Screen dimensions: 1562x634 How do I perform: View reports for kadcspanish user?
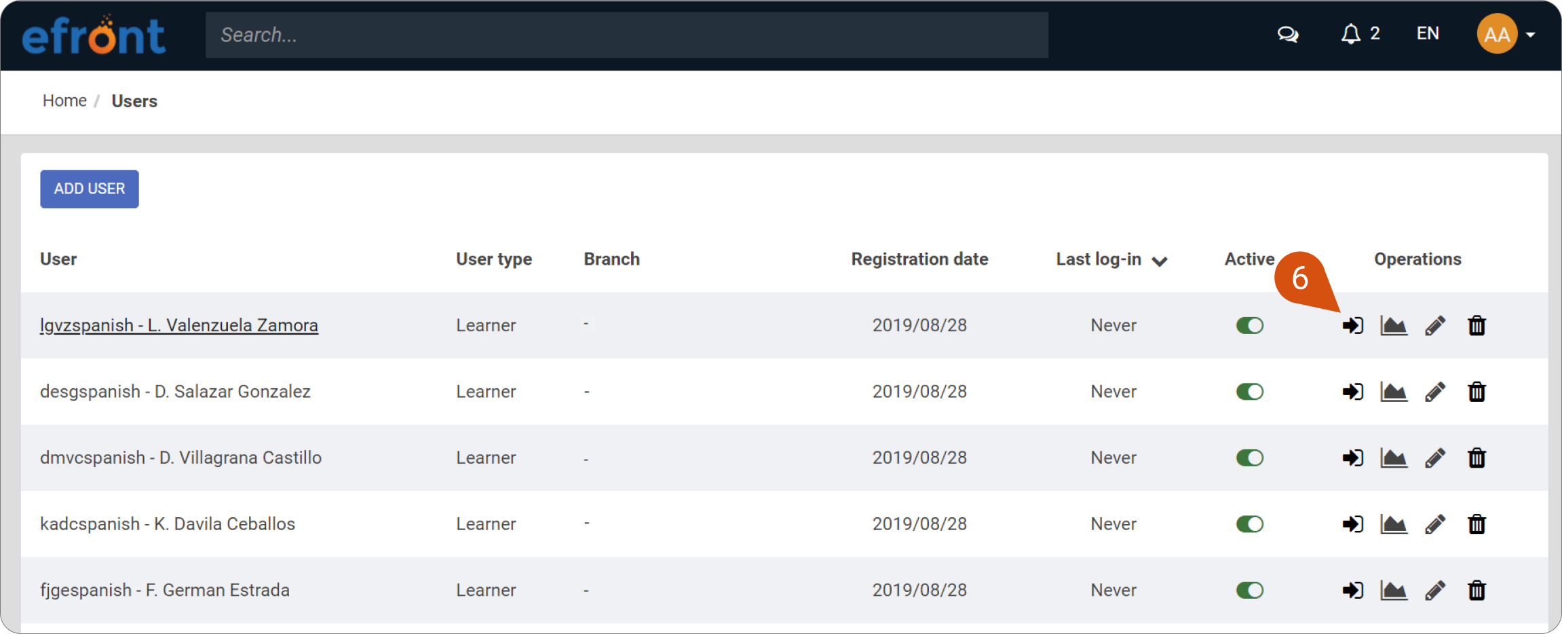pos(1394,524)
